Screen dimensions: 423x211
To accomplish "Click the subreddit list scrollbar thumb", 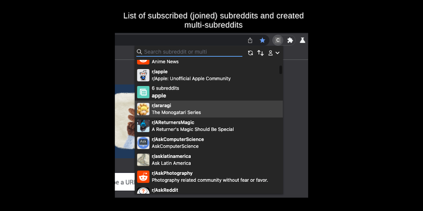I will pyautogui.click(x=280, y=70).
